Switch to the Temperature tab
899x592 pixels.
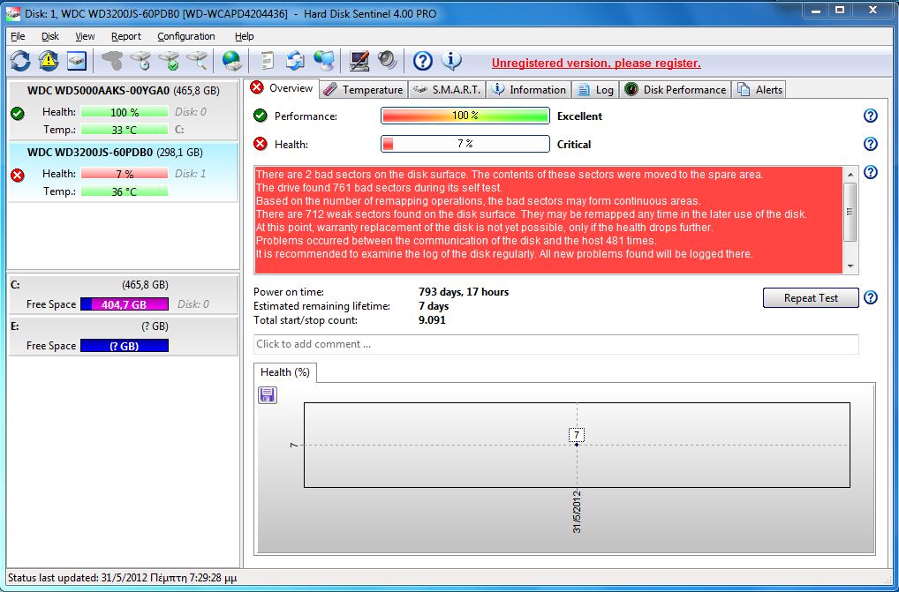pyautogui.click(x=364, y=89)
